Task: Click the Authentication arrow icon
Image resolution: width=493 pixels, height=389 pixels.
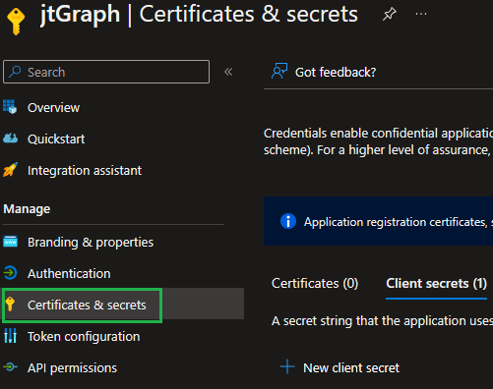Action: pos(10,273)
